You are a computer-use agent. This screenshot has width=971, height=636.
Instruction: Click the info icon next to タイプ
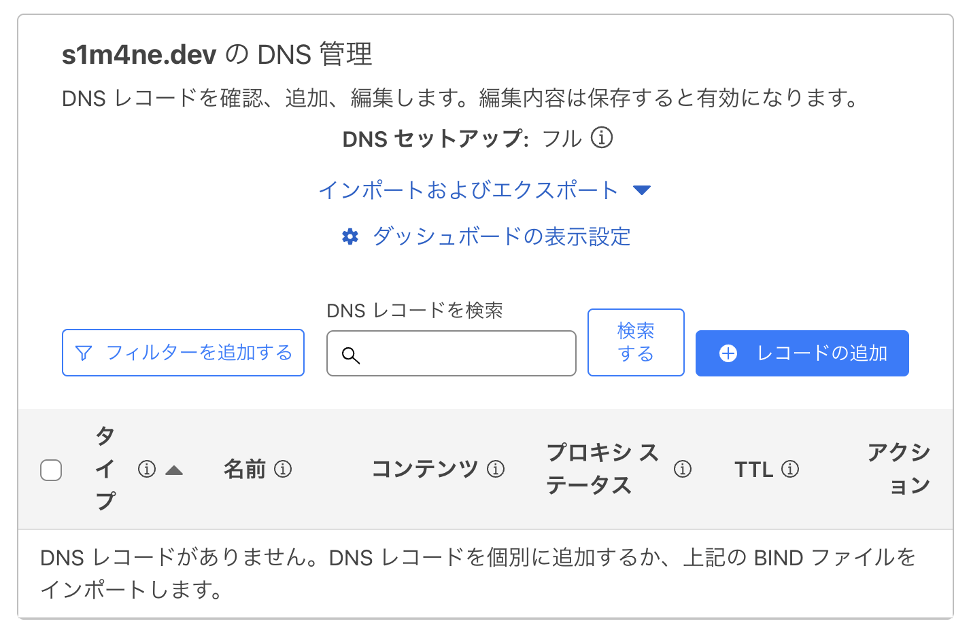pyautogui.click(x=147, y=469)
